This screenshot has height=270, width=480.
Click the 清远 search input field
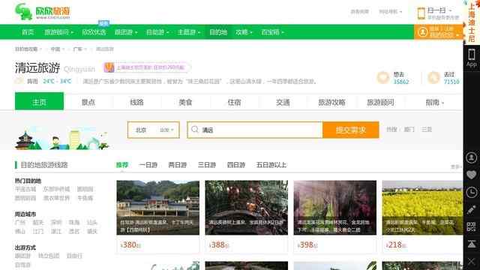click(255, 130)
